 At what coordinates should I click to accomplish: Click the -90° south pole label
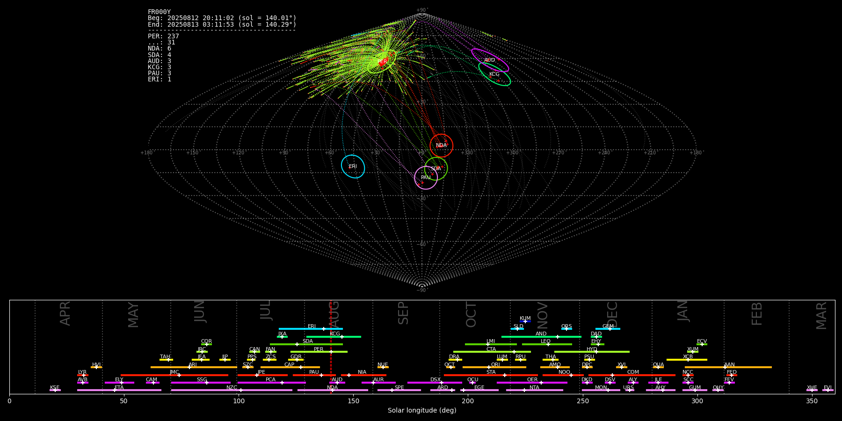[x=422, y=290]
